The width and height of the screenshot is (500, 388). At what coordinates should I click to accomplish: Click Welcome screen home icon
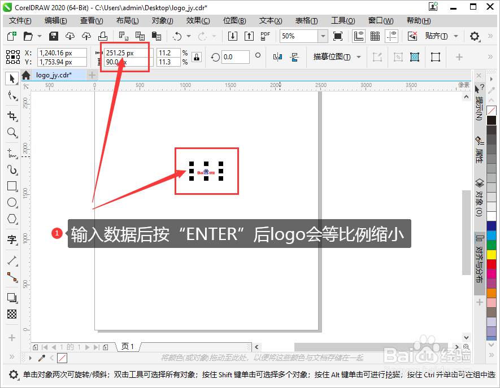coord(26,75)
